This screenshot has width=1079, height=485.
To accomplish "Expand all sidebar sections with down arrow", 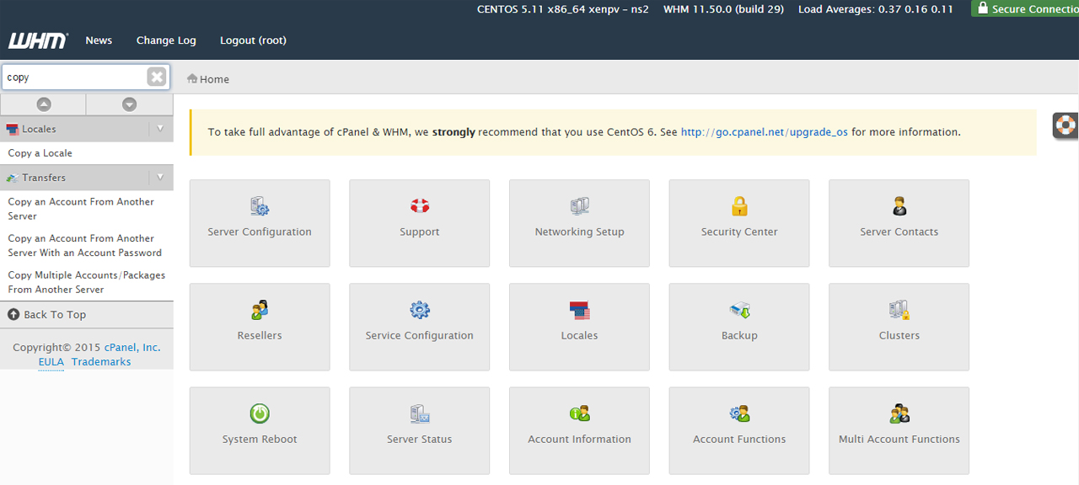I will click(129, 104).
